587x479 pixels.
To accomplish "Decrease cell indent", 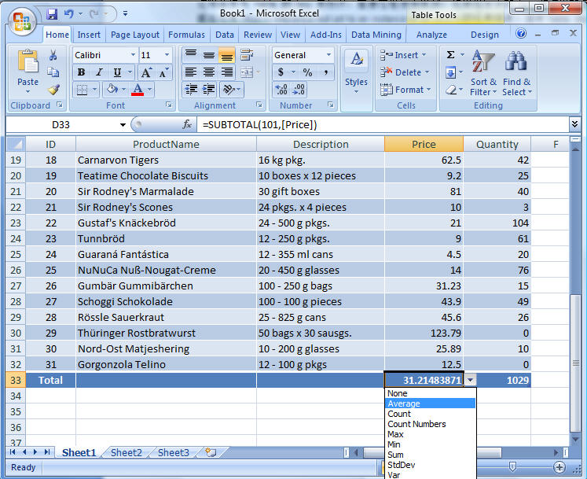I will point(191,89).
